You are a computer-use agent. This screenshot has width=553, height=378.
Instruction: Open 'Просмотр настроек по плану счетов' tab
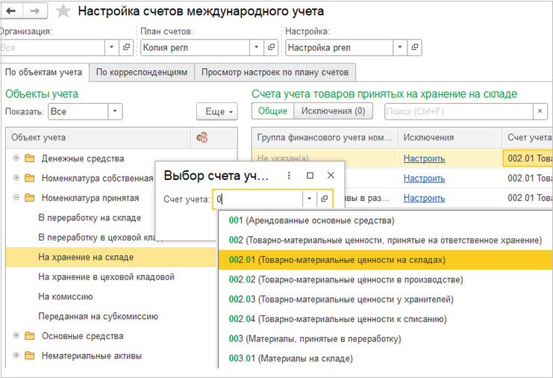click(275, 72)
